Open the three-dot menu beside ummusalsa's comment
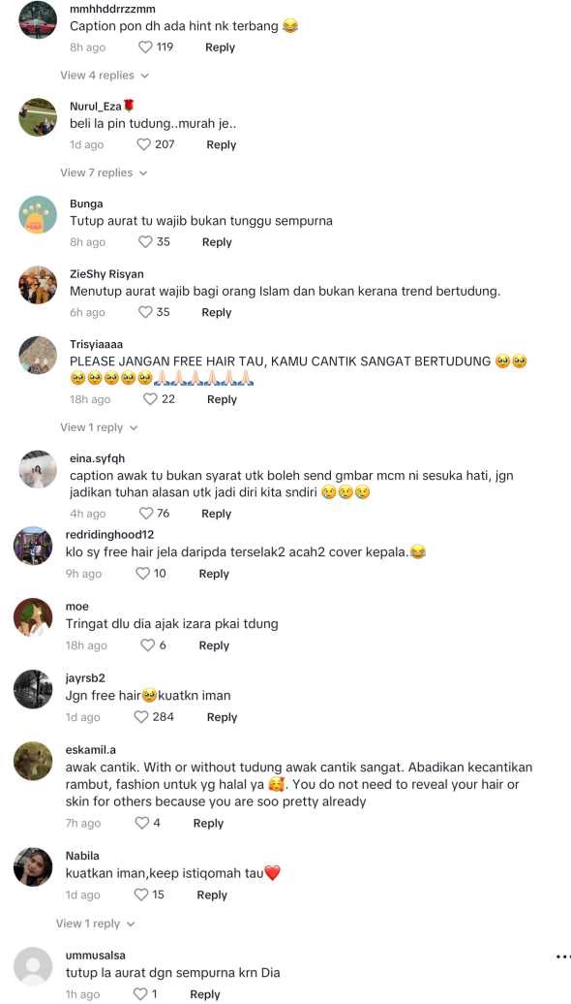 point(562,957)
